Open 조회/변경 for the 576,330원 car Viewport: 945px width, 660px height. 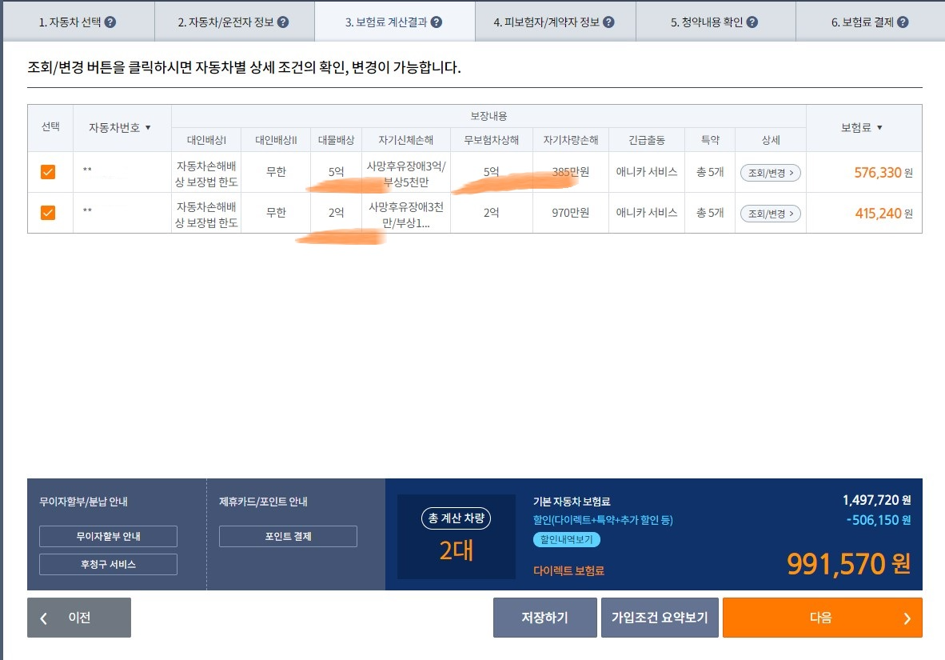tap(770, 173)
